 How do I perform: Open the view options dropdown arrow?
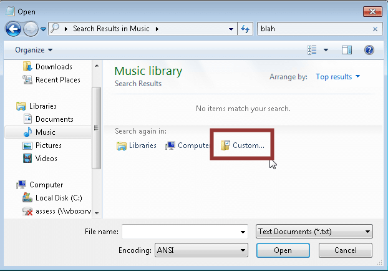pyautogui.click(x=326, y=50)
